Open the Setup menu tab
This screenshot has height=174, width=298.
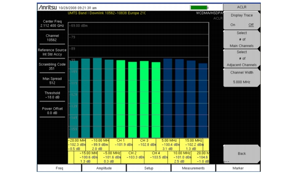click(x=149, y=168)
